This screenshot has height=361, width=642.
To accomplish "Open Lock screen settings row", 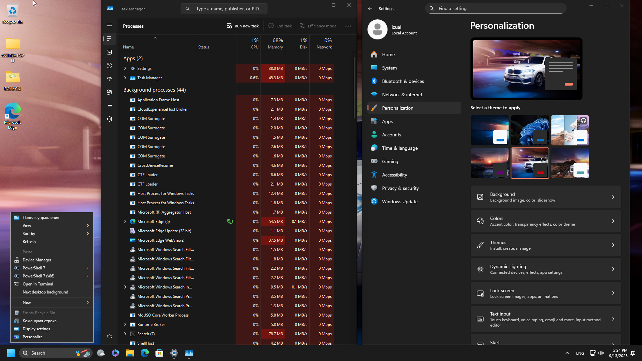I will coord(546,293).
